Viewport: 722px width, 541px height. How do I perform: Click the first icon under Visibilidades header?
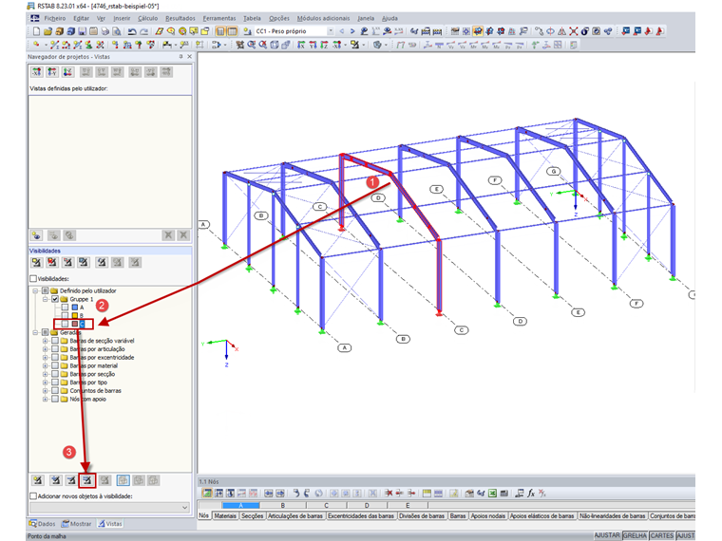tap(36, 262)
